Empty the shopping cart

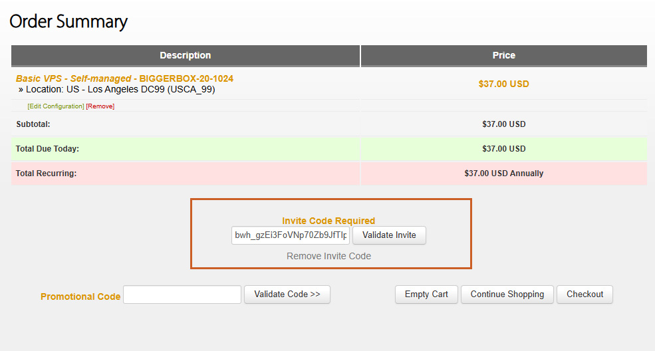pyautogui.click(x=426, y=294)
